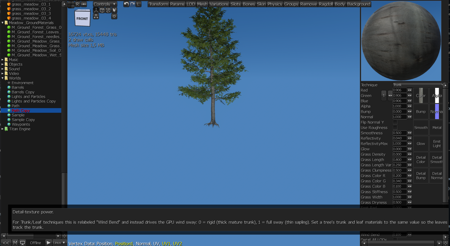Click the grass_meadow_03_1 object icon
The image size is (450, 246).
click(9, 4)
